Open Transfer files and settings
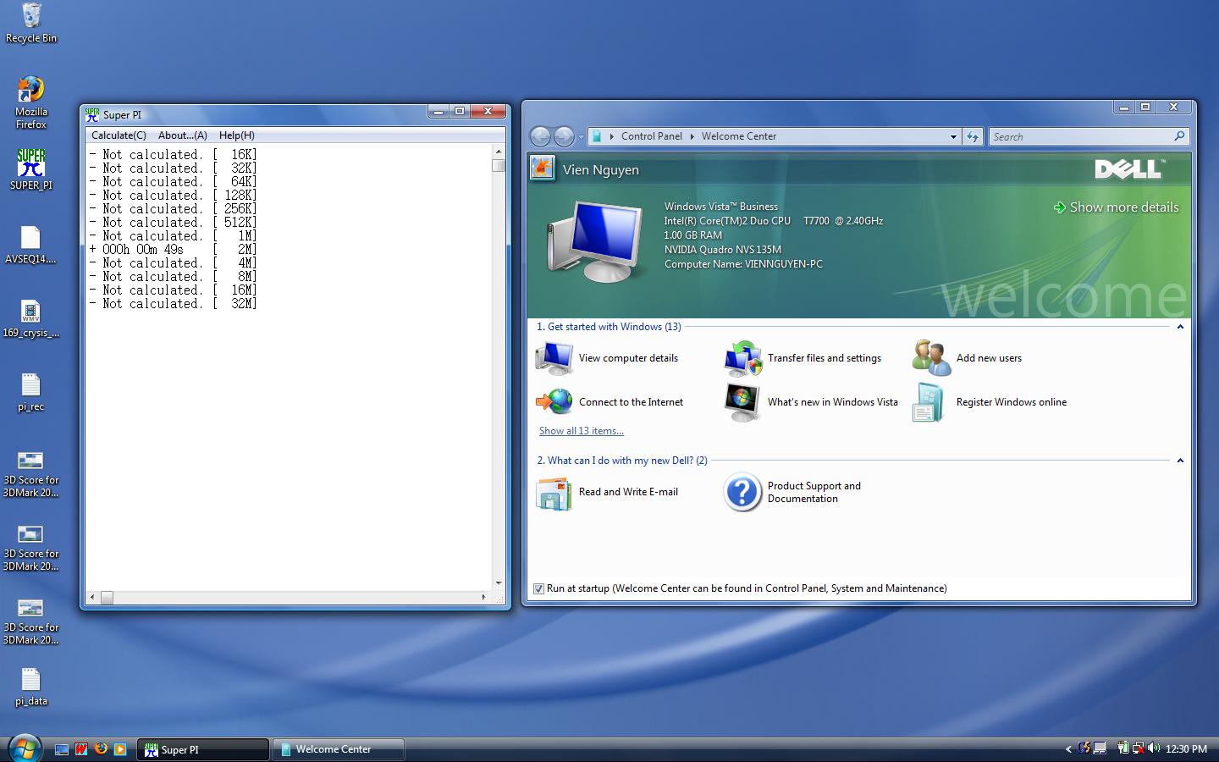The image size is (1219, 762). tap(803, 358)
